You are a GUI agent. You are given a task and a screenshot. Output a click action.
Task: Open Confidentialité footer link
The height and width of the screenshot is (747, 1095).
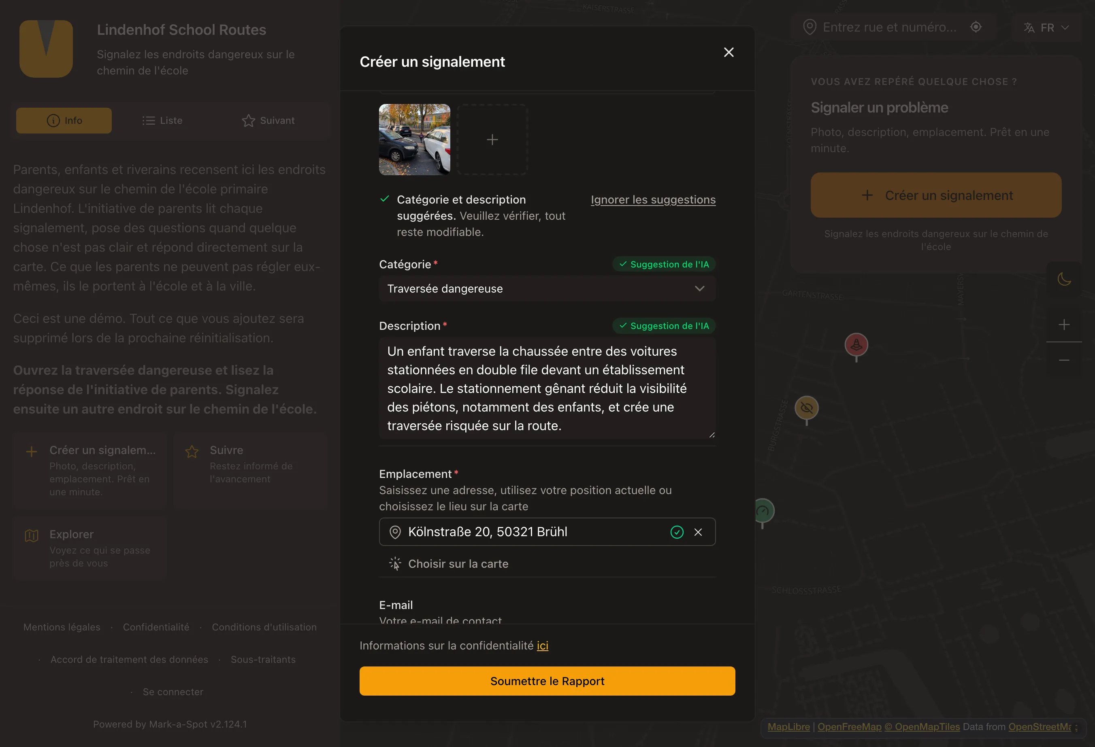click(x=156, y=627)
